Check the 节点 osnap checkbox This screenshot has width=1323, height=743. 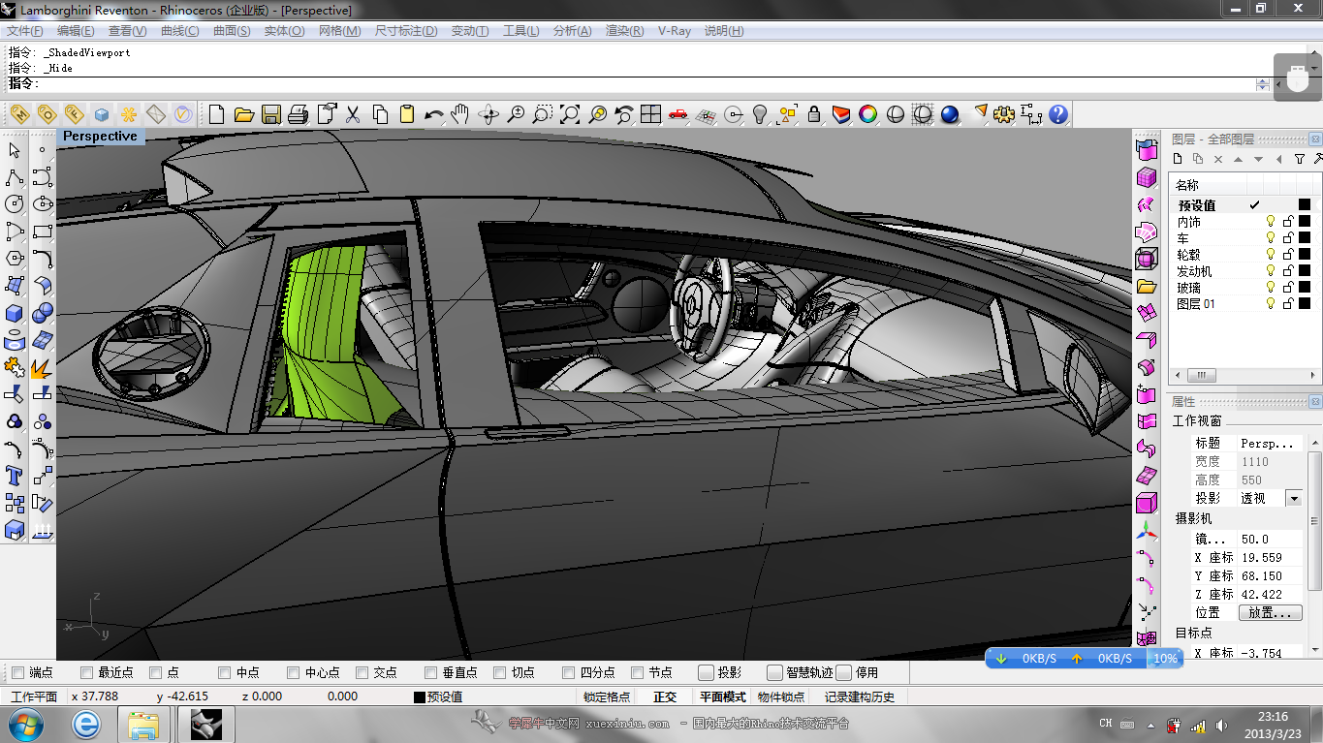pos(638,672)
